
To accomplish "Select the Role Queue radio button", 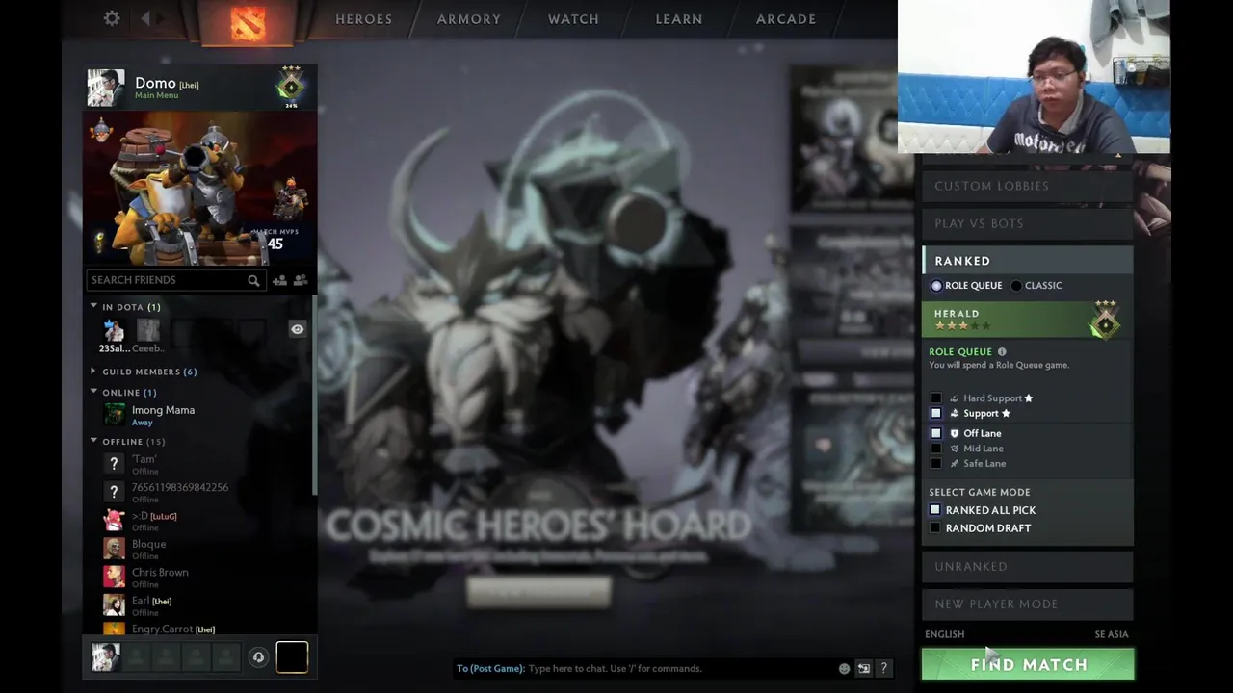I will pos(936,286).
